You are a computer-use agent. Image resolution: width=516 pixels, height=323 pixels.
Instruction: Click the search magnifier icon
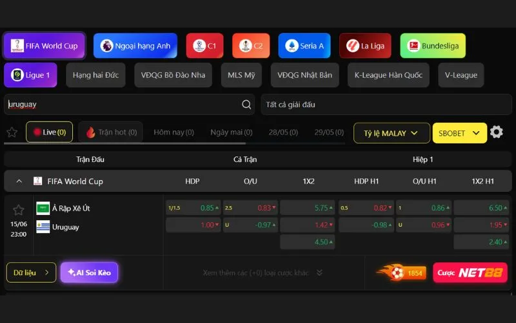(246, 105)
